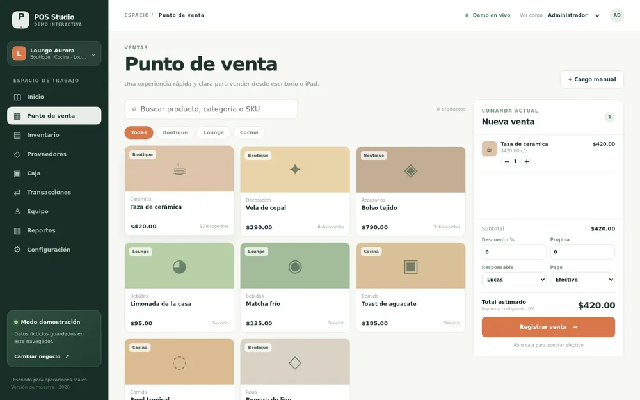
Task: Click the Transacciones arrows icon
Action: pos(17,192)
